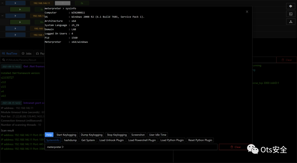Click the first 2021-09-15 14:32 timestamp tag
The image size is (297, 163).
coord(11,66)
